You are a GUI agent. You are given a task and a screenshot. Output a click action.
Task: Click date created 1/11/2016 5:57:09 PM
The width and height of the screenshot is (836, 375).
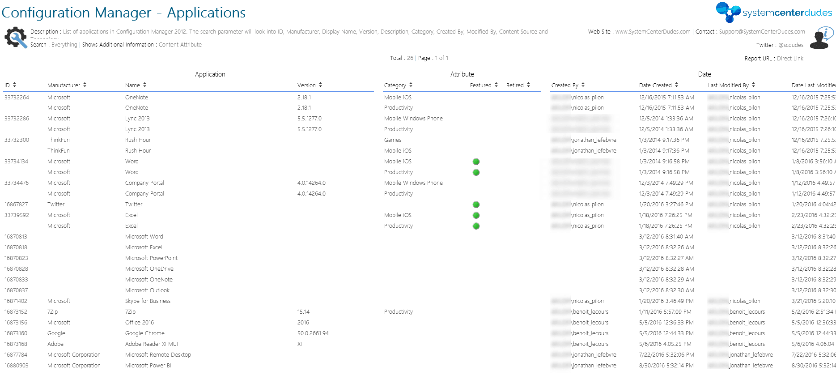pyautogui.click(x=665, y=312)
